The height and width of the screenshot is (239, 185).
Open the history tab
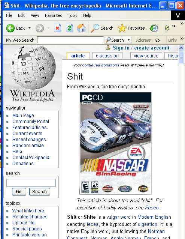click(x=172, y=56)
